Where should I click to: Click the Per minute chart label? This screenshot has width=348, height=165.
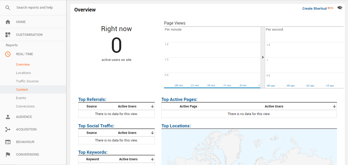173,30
